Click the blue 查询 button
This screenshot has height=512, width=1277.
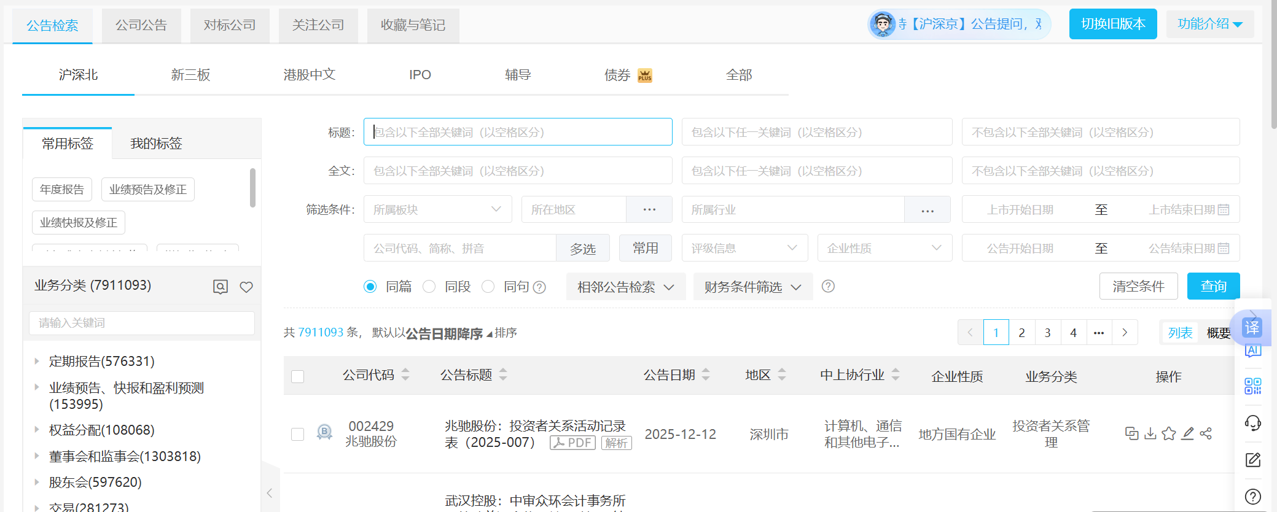tap(1213, 286)
